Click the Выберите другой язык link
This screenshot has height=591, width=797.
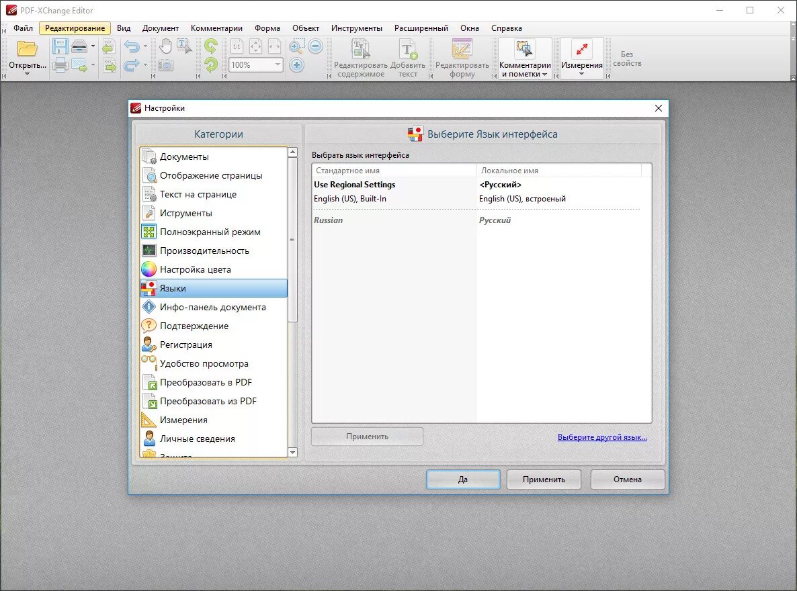pos(602,437)
